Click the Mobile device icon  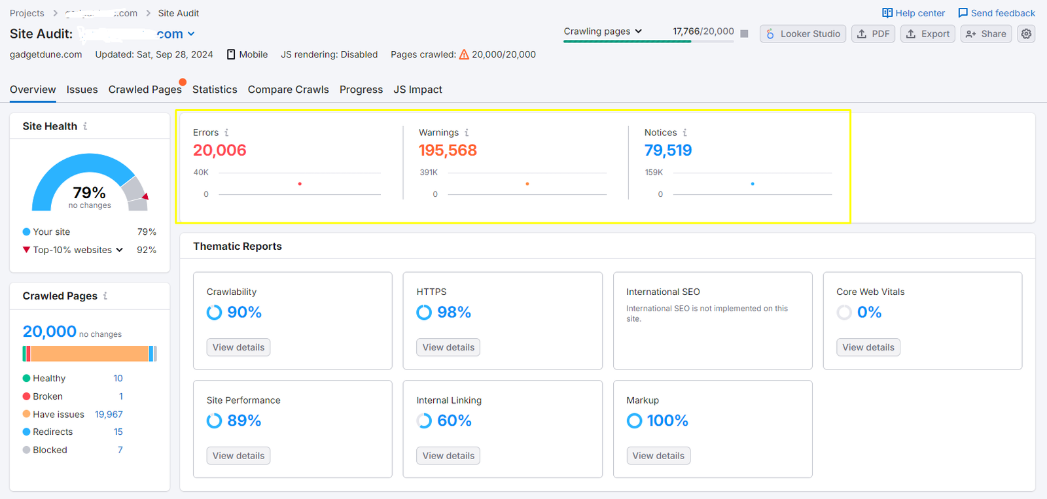pos(231,54)
